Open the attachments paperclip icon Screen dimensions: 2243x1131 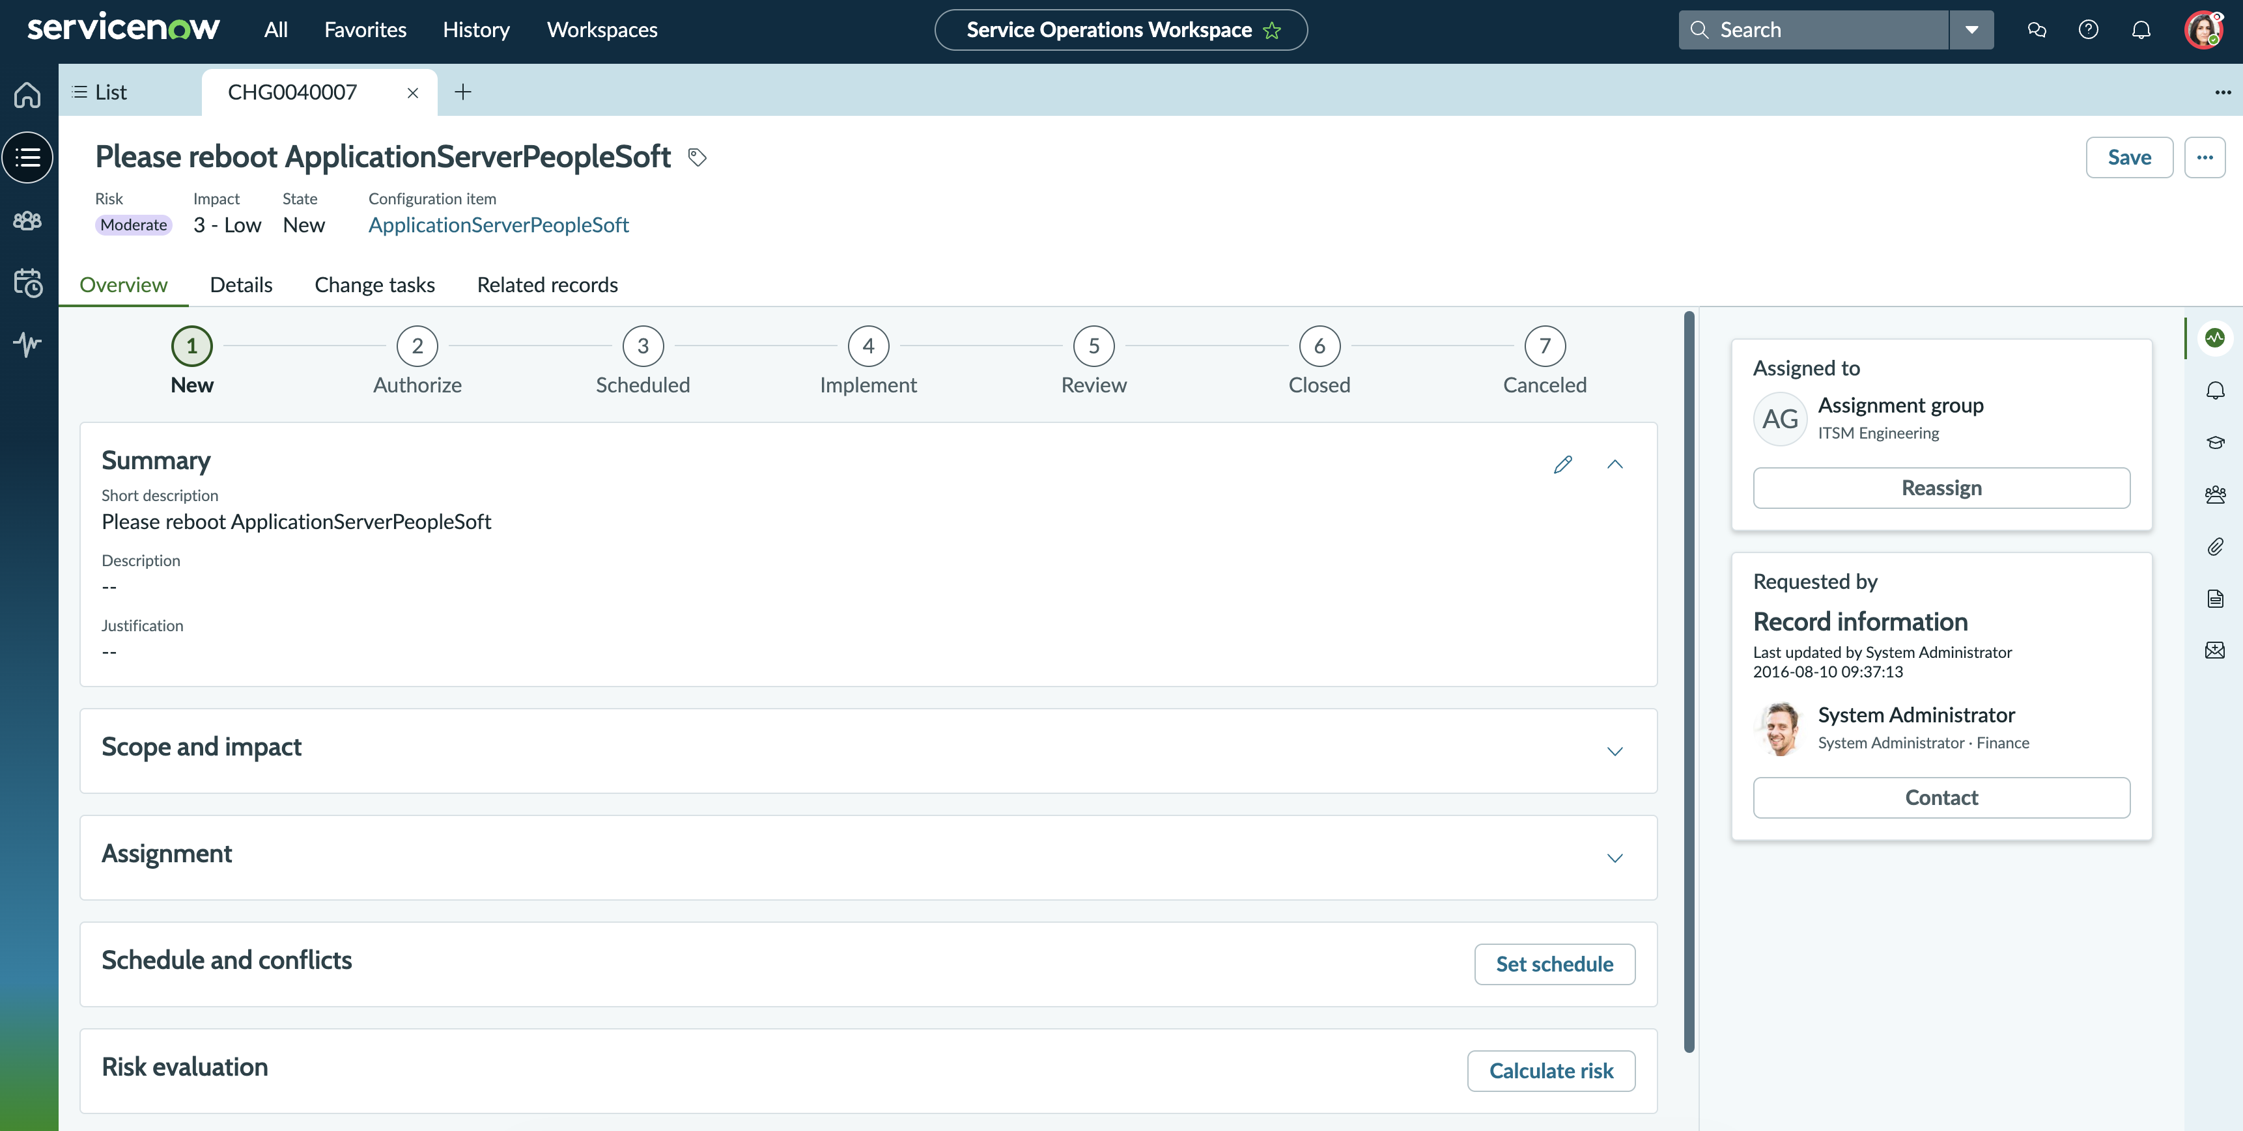point(2215,547)
